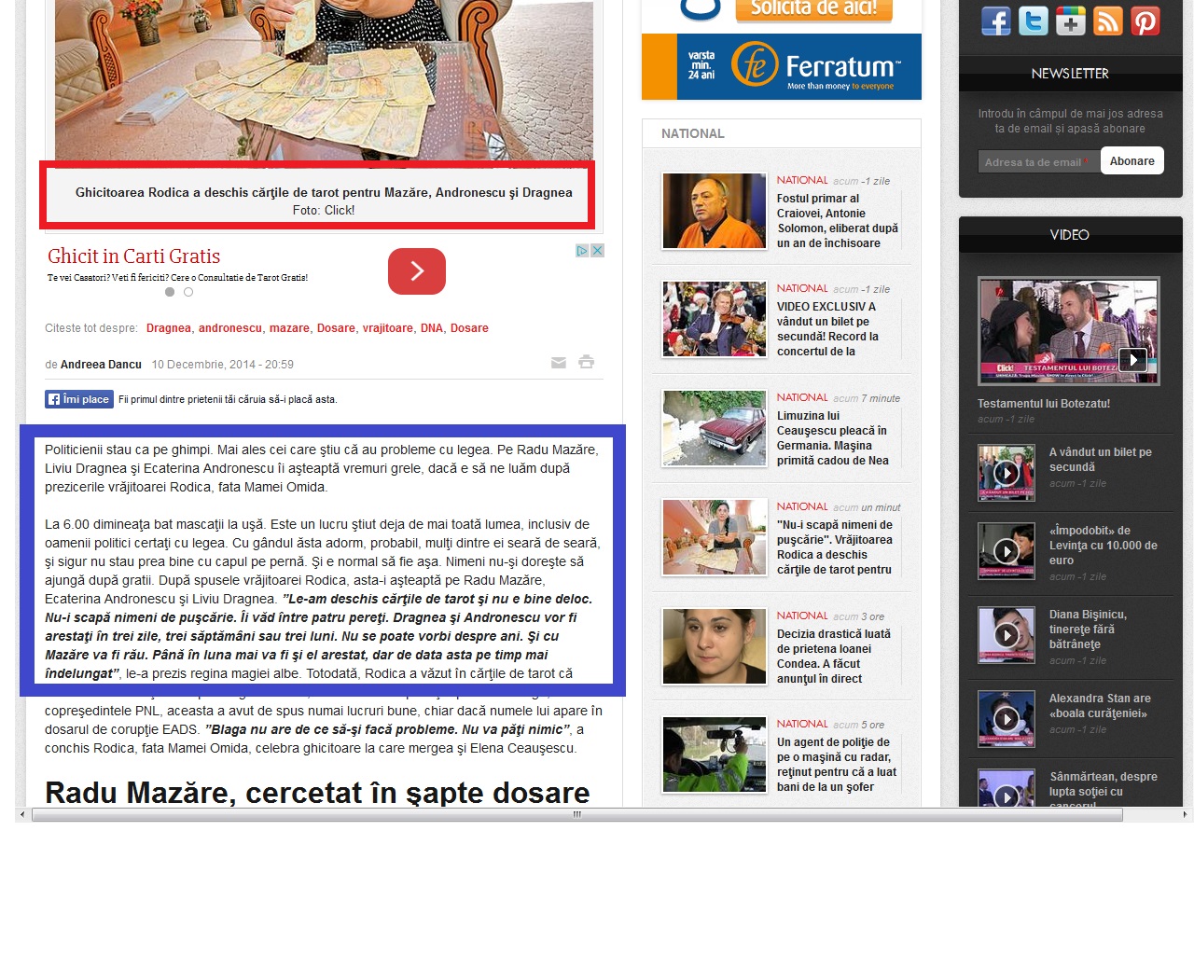This screenshot has width=1194, height=955.
Task: Click the Twitter bird icon
Action: click(x=1033, y=21)
